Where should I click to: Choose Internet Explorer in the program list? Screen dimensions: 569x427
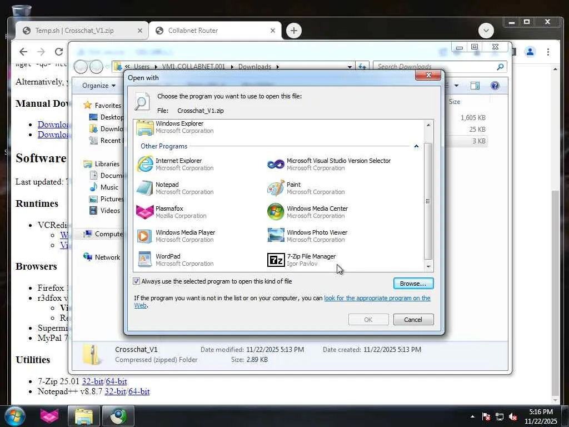coord(175,164)
